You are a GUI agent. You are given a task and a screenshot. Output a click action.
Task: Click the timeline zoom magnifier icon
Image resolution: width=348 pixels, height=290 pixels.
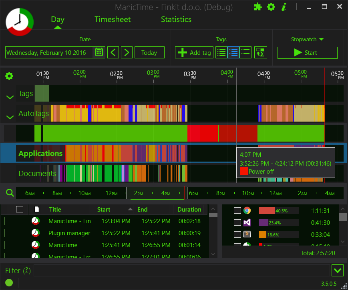click(x=10, y=193)
